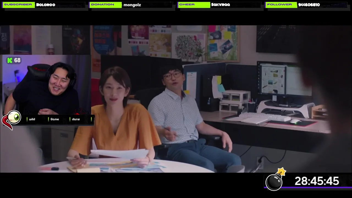
Task: Click the streamer webcam overlay
Action: (47, 85)
